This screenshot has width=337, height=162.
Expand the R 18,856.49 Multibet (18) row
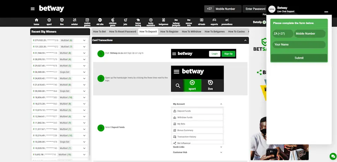point(84,98)
